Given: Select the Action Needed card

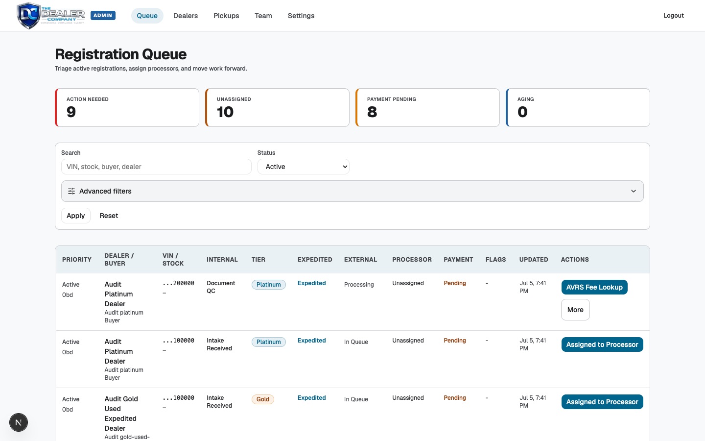Looking at the screenshot, I should tap(127, 108).
